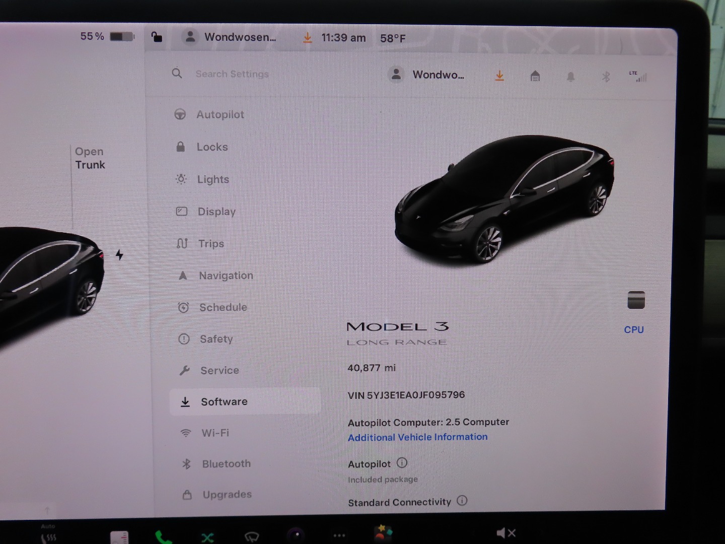Tap the Bluetooth icon in the settings header
725x544 pixels.
(x=606, y=77)
